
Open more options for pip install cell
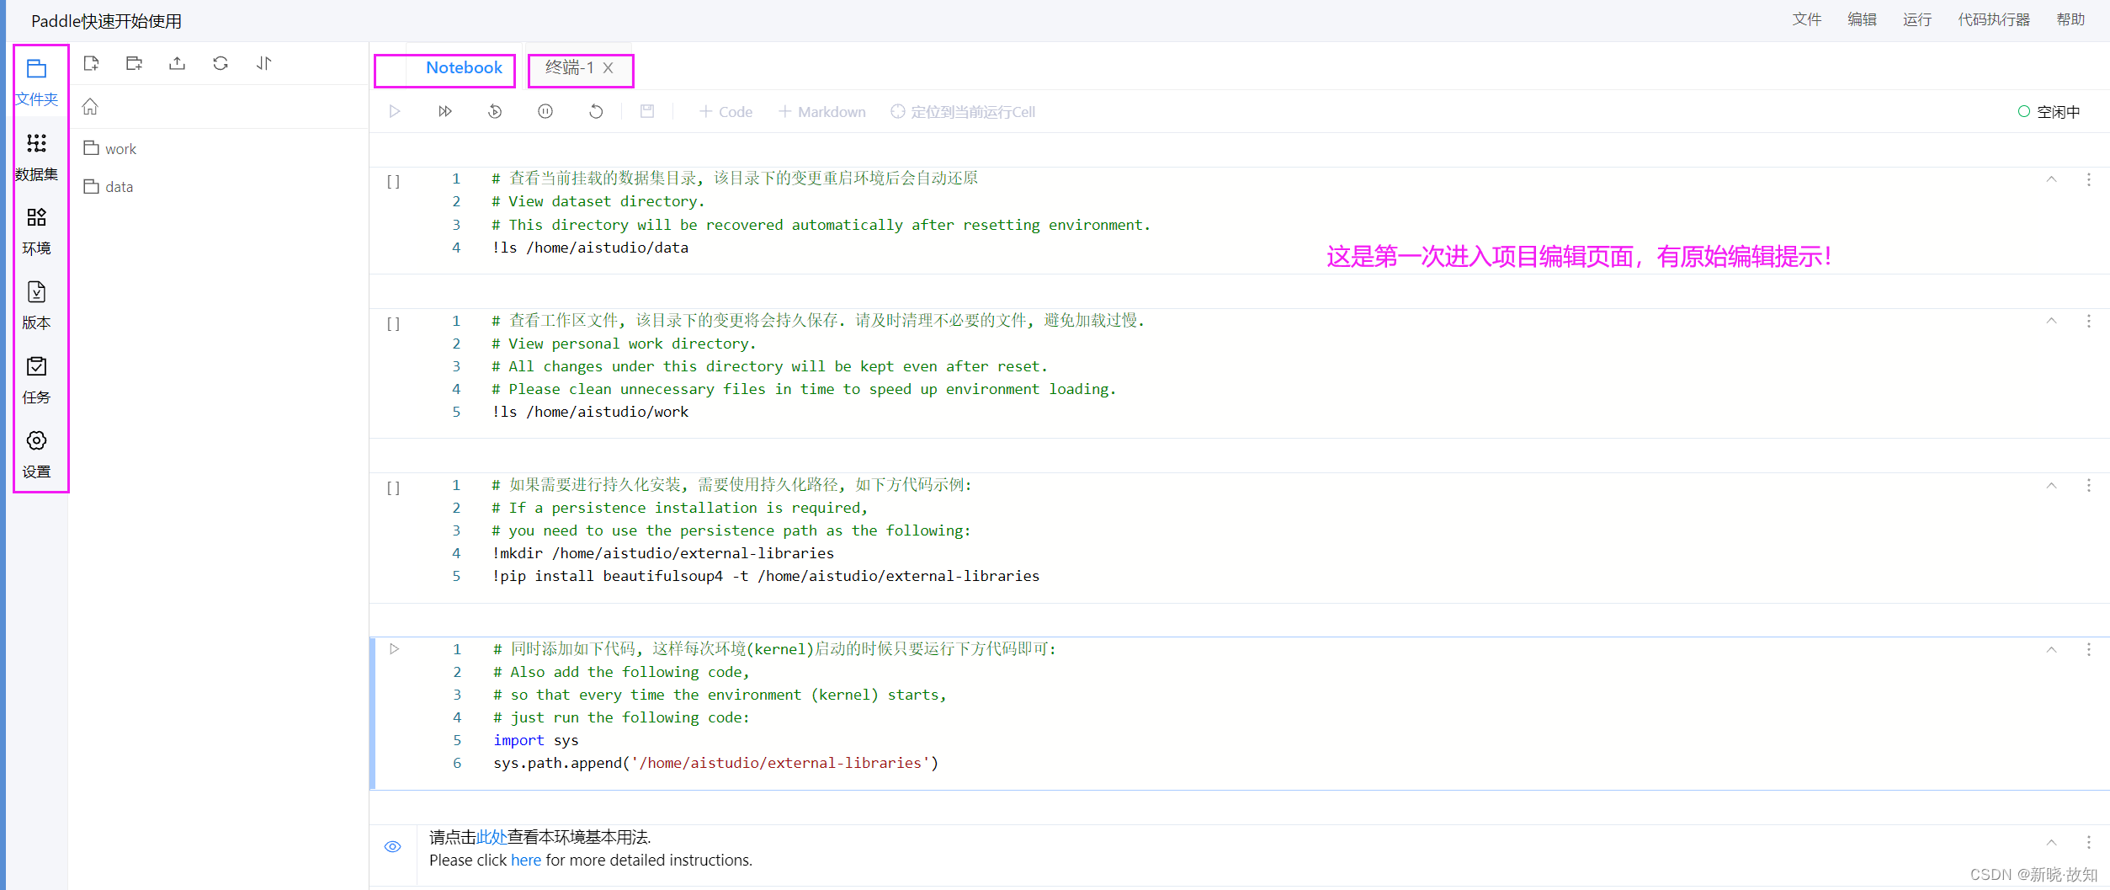coord(2089,486)
